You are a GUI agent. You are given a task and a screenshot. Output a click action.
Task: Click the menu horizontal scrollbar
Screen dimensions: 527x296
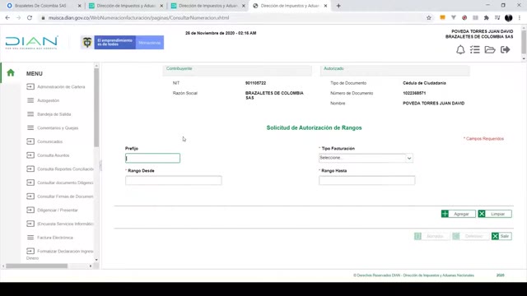[x=36, y=266]
